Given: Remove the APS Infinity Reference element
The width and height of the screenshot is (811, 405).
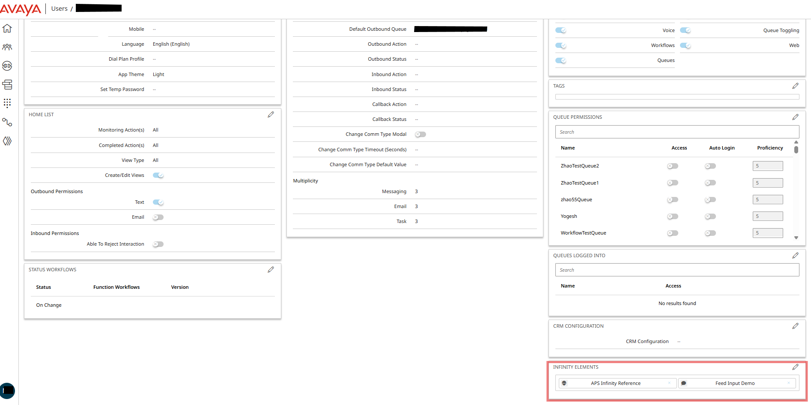Looking at the screenshot, I should point(669,383).
